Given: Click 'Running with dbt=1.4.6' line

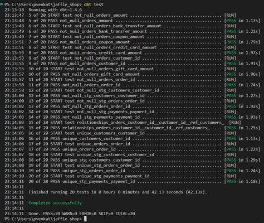Looking at the screenshot, I should [x=55, y=10].
